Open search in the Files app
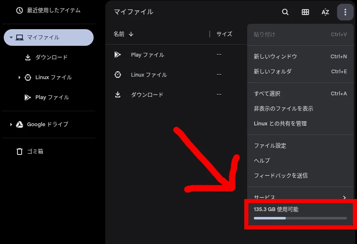The image size is (357, 244). (285, 12)
